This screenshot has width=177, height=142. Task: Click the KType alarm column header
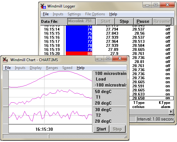(x=165, y=105)
